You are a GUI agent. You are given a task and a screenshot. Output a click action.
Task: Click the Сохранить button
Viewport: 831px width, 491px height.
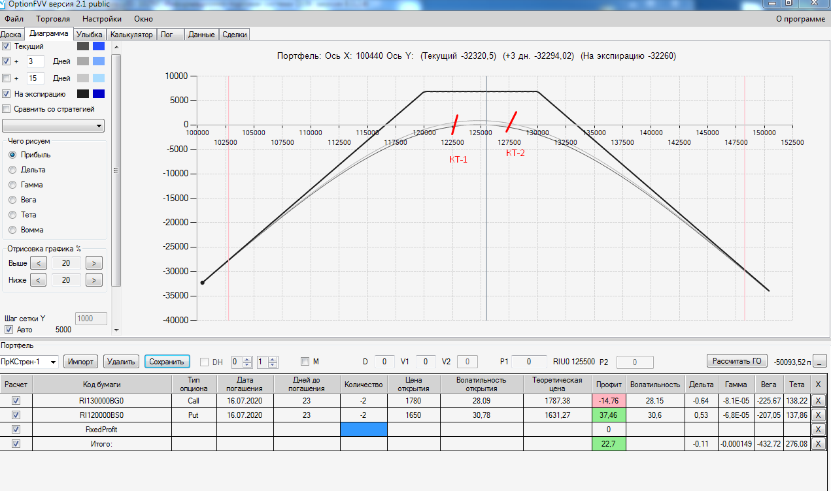pyautogui.click(x=167, y=362)
